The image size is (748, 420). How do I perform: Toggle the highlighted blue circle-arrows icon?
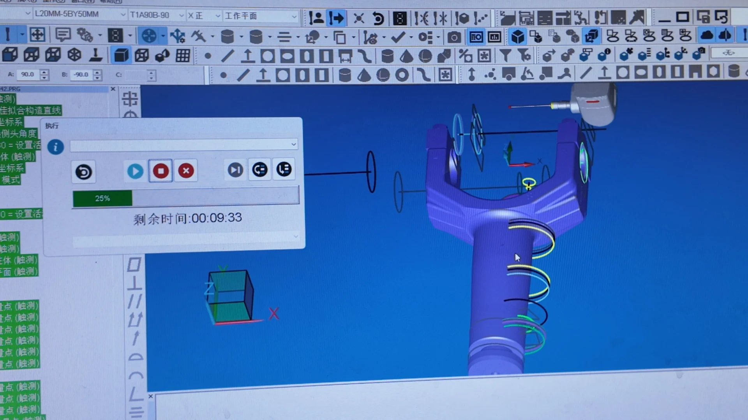click(149, 36)
